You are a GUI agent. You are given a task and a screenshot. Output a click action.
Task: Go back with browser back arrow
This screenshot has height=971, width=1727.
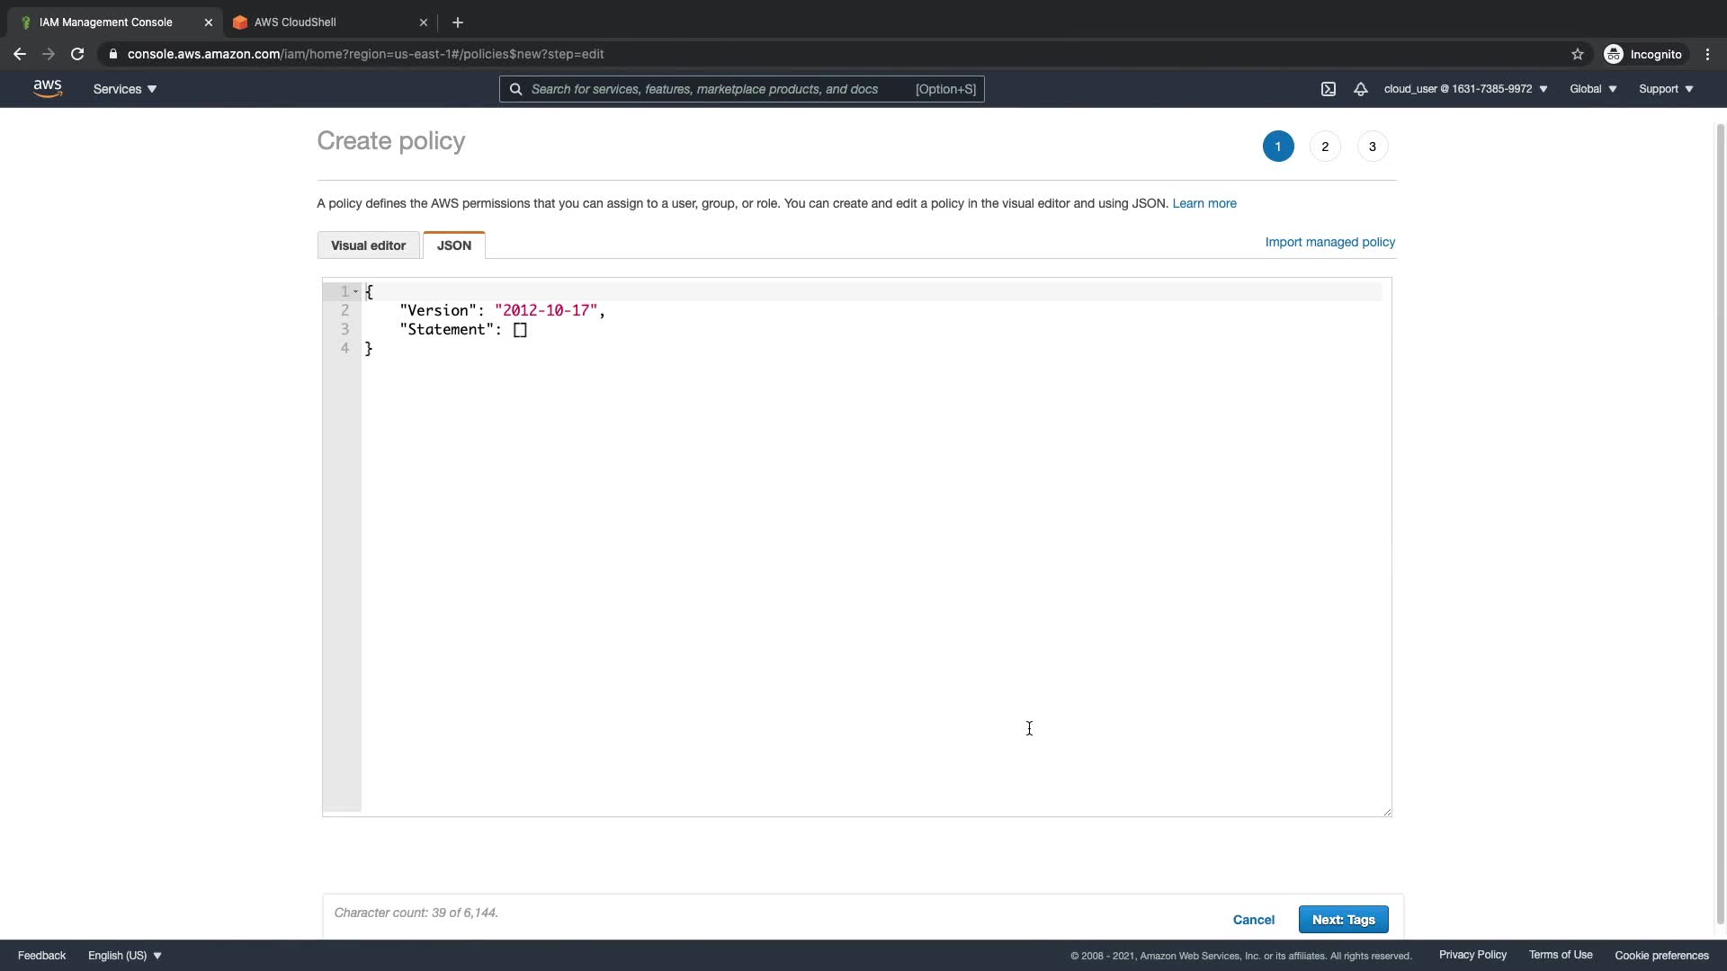point(20,54)
